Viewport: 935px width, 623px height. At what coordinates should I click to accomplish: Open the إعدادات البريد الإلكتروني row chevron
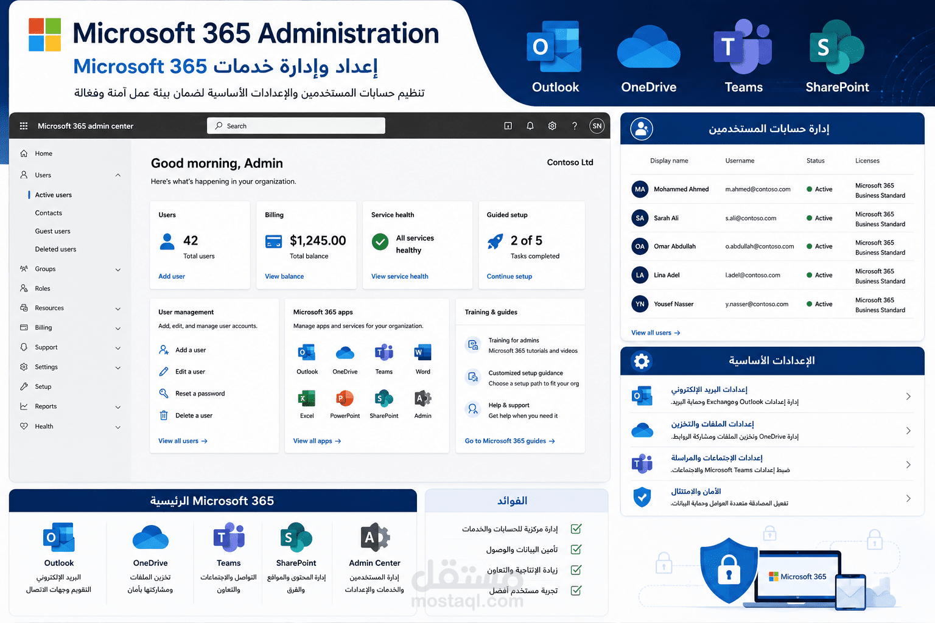click(908, 396)
